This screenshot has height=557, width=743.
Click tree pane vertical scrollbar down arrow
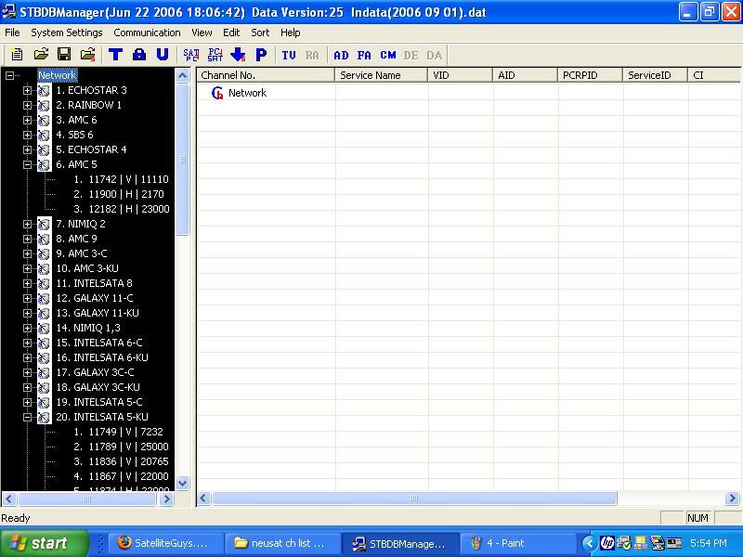coord(182,483)
